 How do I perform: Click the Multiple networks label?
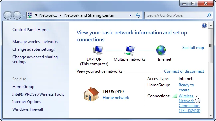(129, 59)
